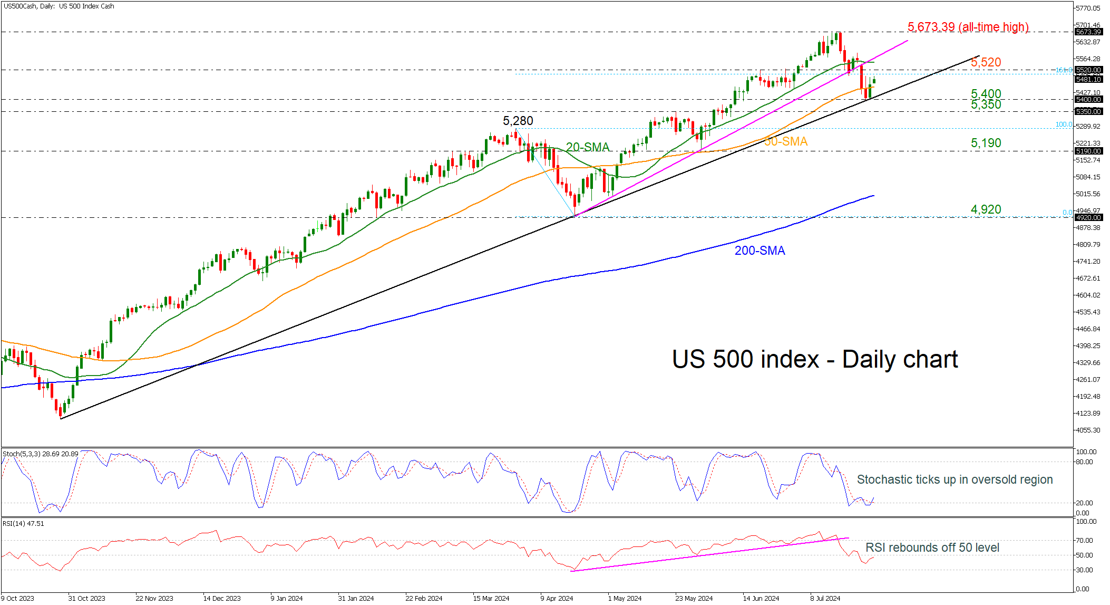Select the 200-SMA blue label
Screen dimensions: 1110x605
(x=760, y=251)
